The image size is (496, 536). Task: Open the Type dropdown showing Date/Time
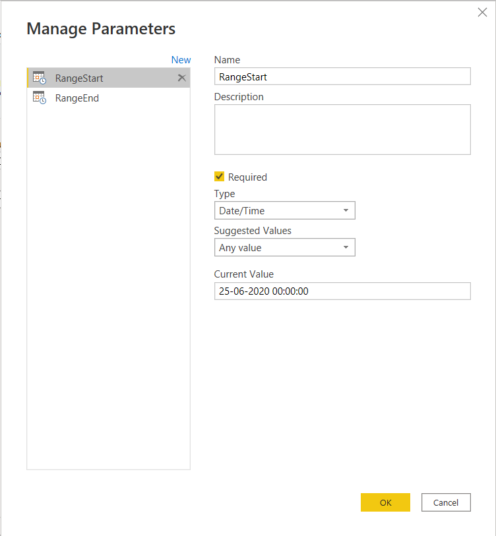pos(284,210)
